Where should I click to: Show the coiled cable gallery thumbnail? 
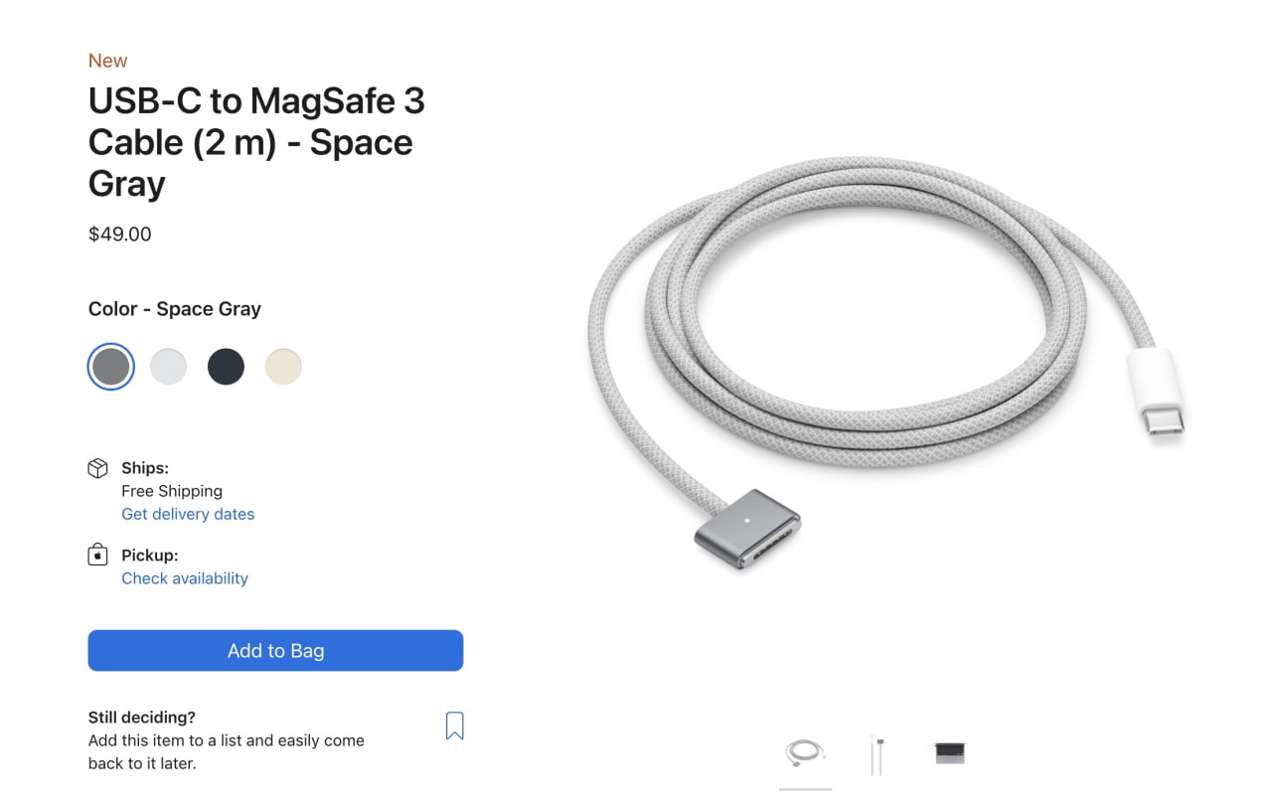(x=805, y=752)
